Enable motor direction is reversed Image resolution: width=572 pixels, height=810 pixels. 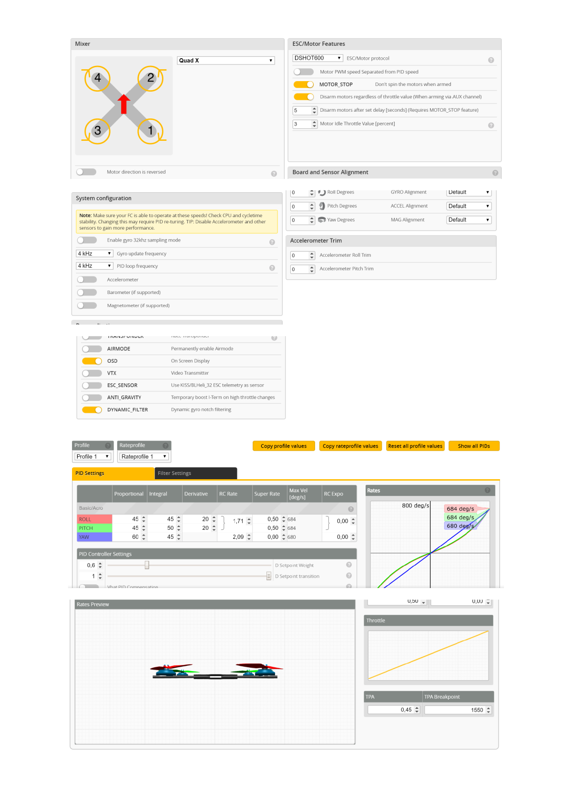click(x=86, y=172)
